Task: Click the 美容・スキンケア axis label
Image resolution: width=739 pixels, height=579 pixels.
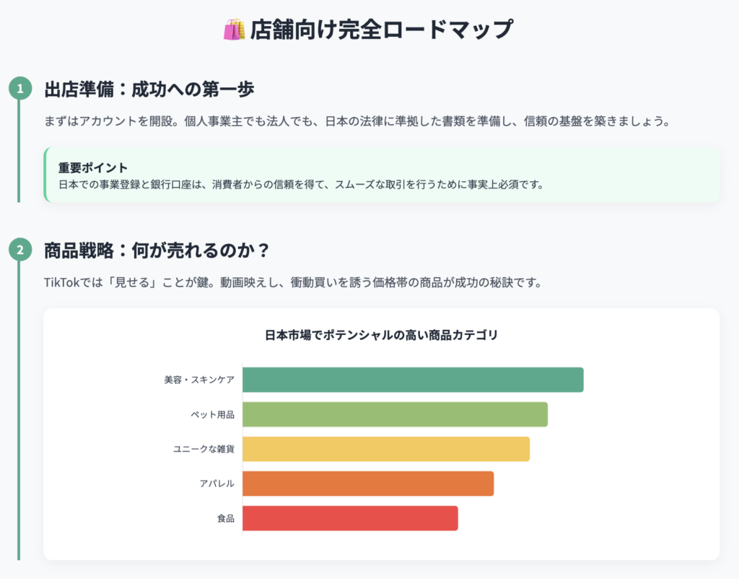Action: tap(199, 380)
